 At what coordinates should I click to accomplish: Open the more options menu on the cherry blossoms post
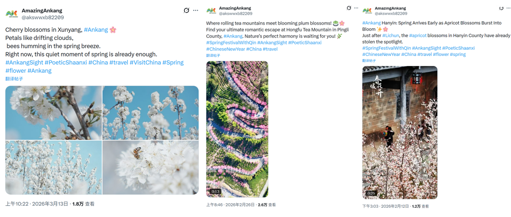(196, 11)
